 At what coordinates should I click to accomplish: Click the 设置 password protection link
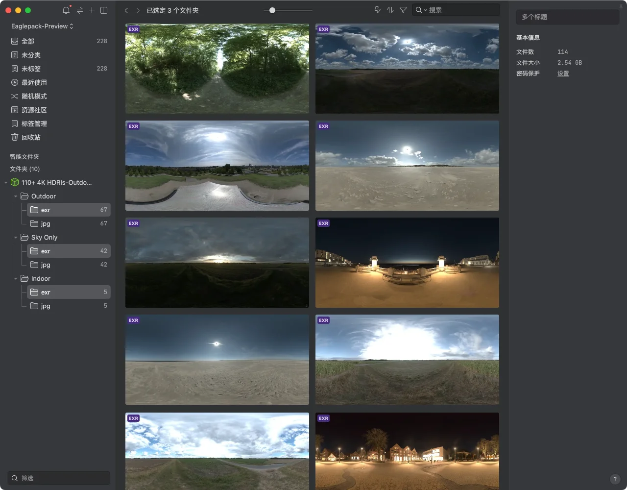(x=563, y=73)
